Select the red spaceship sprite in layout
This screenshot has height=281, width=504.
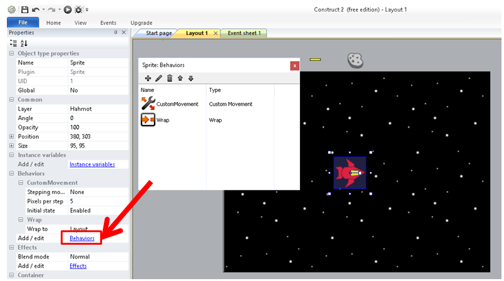click(x=349, y=173)
